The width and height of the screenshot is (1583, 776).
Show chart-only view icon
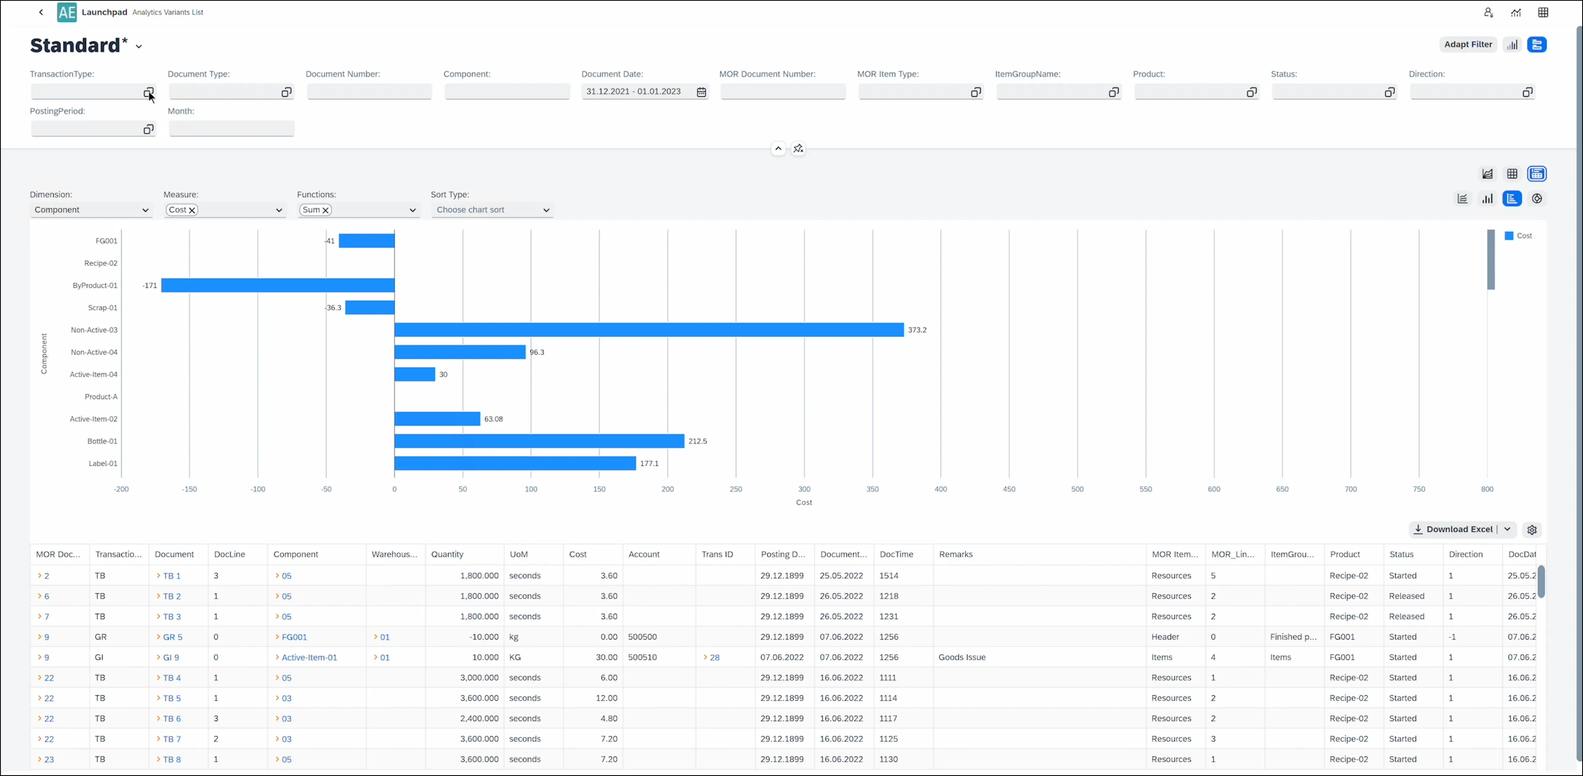[1487, 175]
